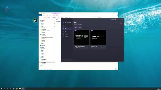Switch to 主页 tab in Explorer ribbon

point(44,15)
